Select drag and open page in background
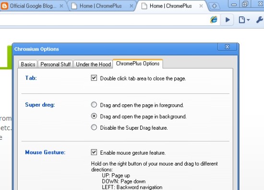This screenshot has width=264, height=190. (94, 116)
